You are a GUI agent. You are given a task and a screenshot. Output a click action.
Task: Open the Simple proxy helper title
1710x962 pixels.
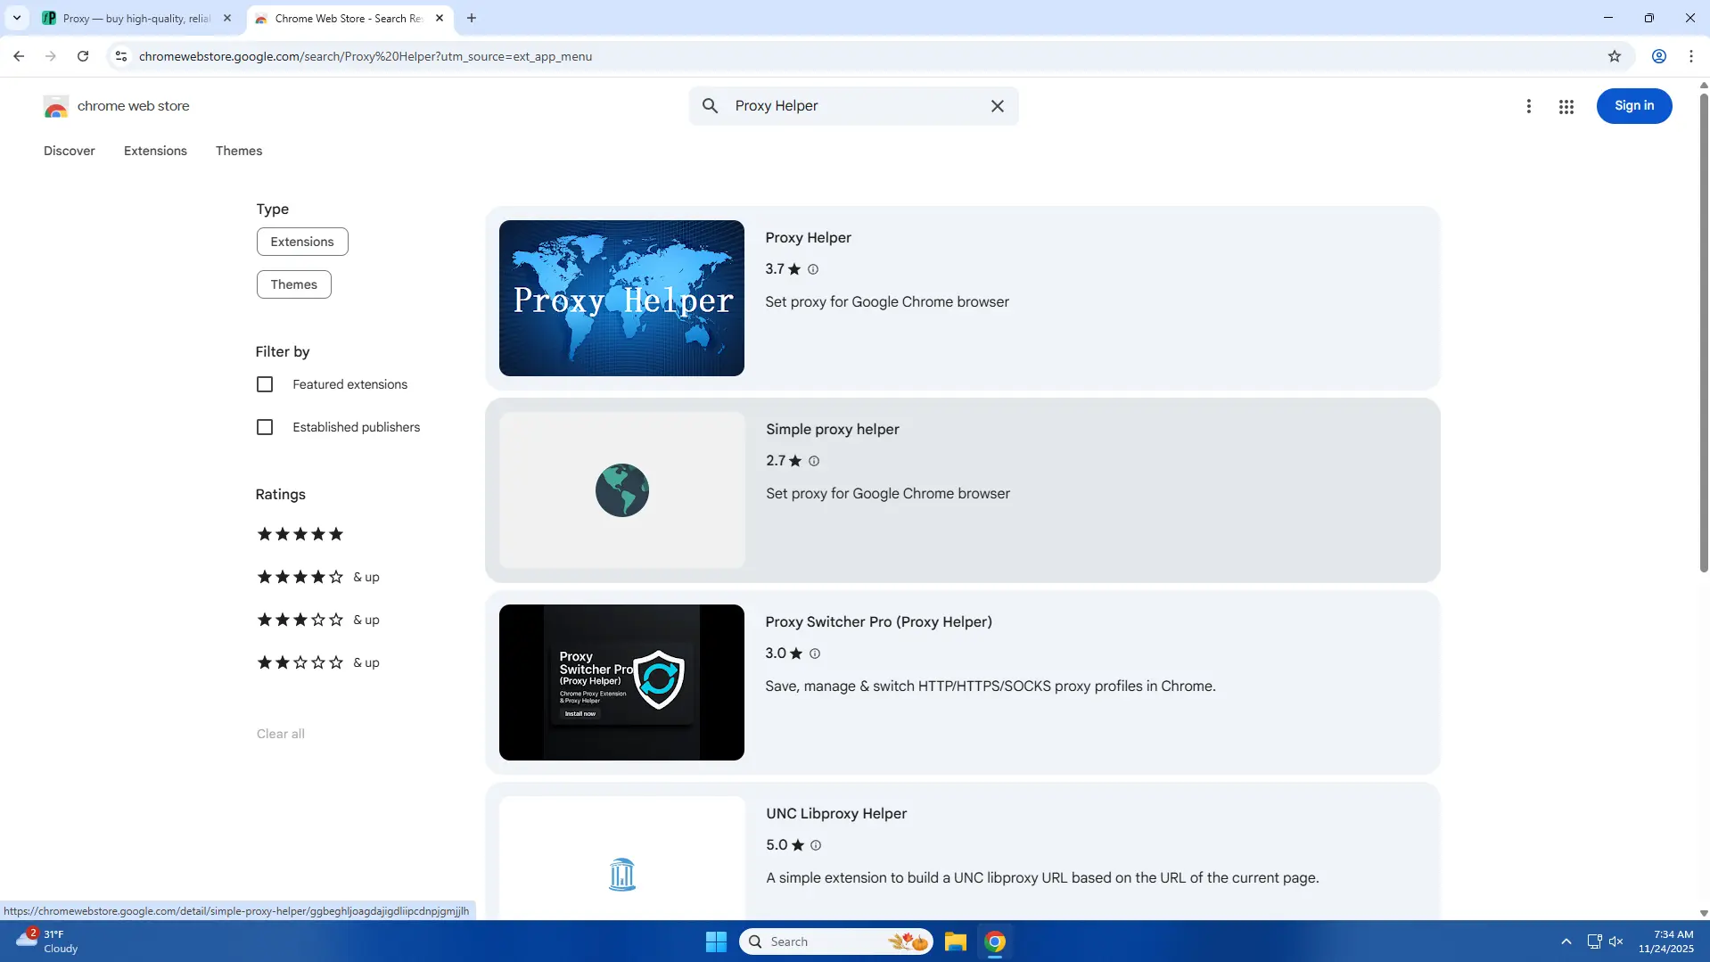pyautogui.click(x=833, y=430)
